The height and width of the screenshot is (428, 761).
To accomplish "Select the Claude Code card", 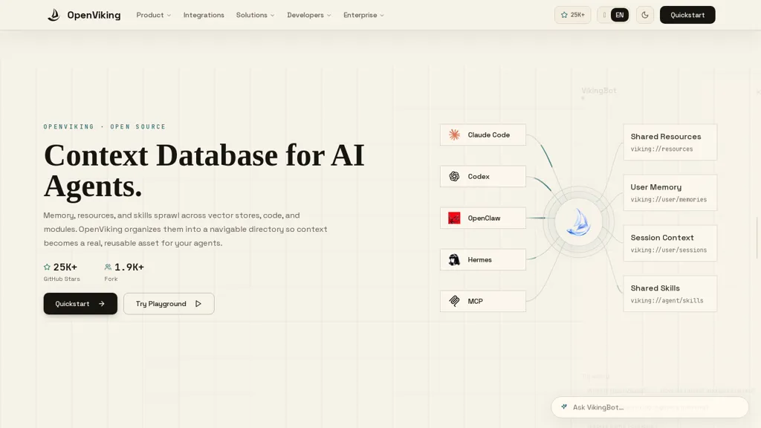I will click(x=483, y=135).
